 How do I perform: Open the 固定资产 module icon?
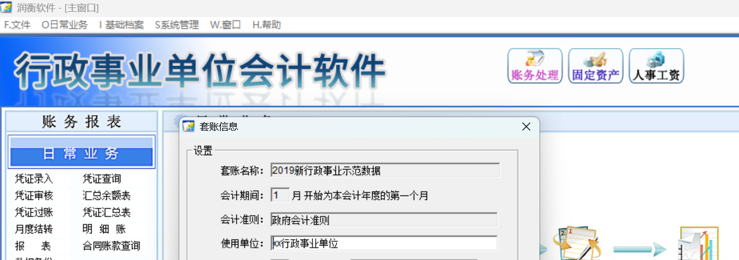(x=596, y=66)
